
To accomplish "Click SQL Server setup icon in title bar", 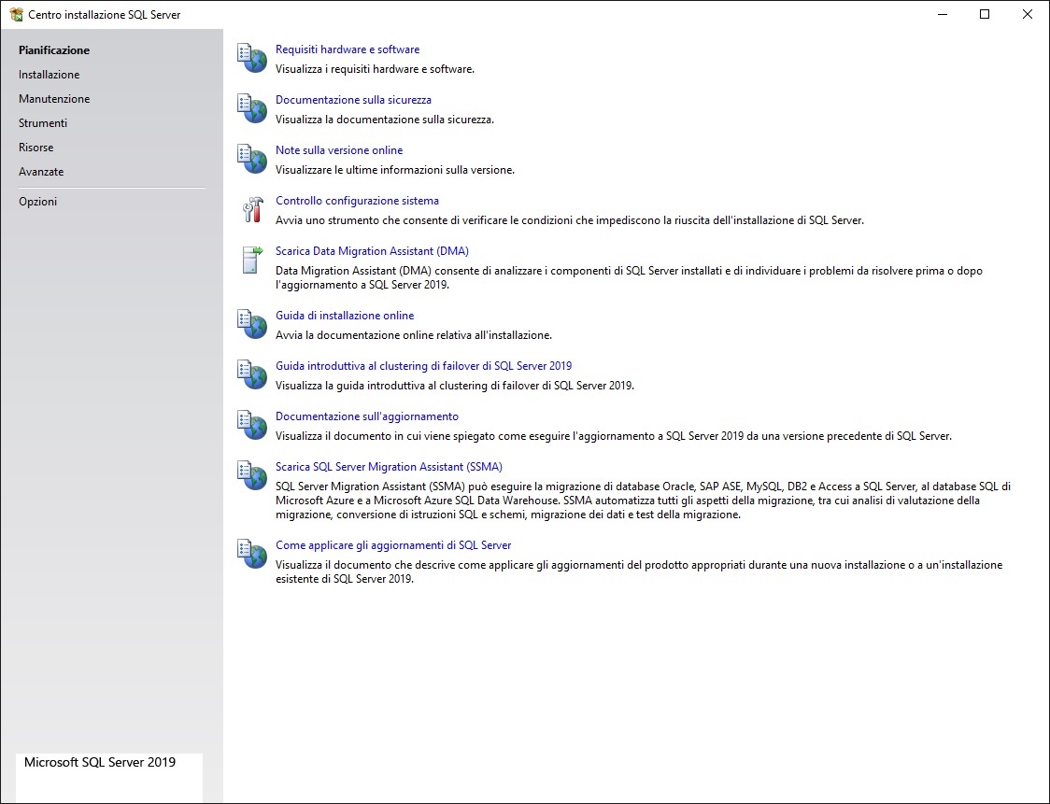I will [x=16, y=14].
